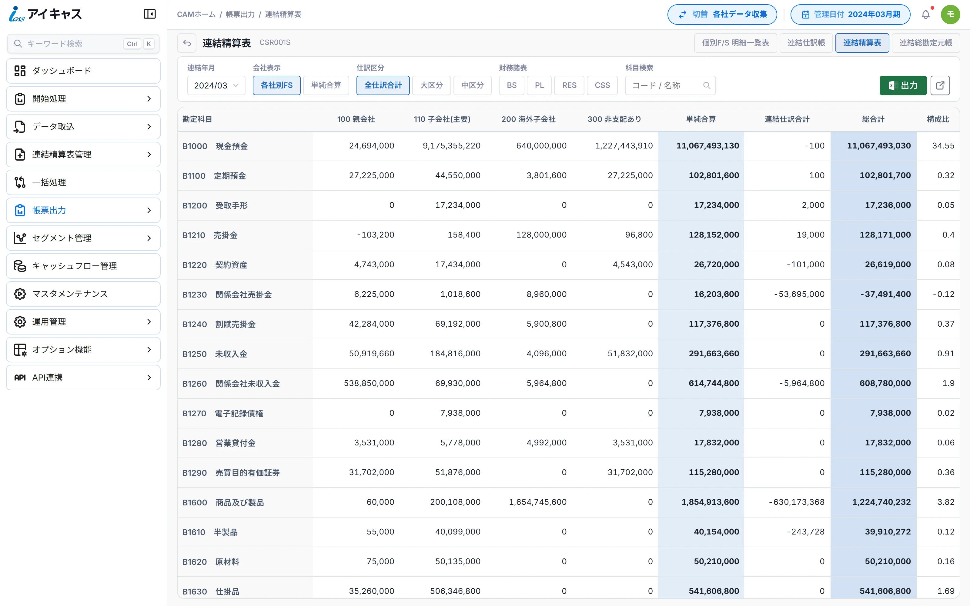Click the swap arrows icon in 切替 button
Viewport: 970px width, 606px height.
pos(682,15)
